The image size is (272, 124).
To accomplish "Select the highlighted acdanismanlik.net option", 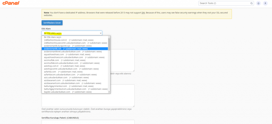I will (75, 49).
